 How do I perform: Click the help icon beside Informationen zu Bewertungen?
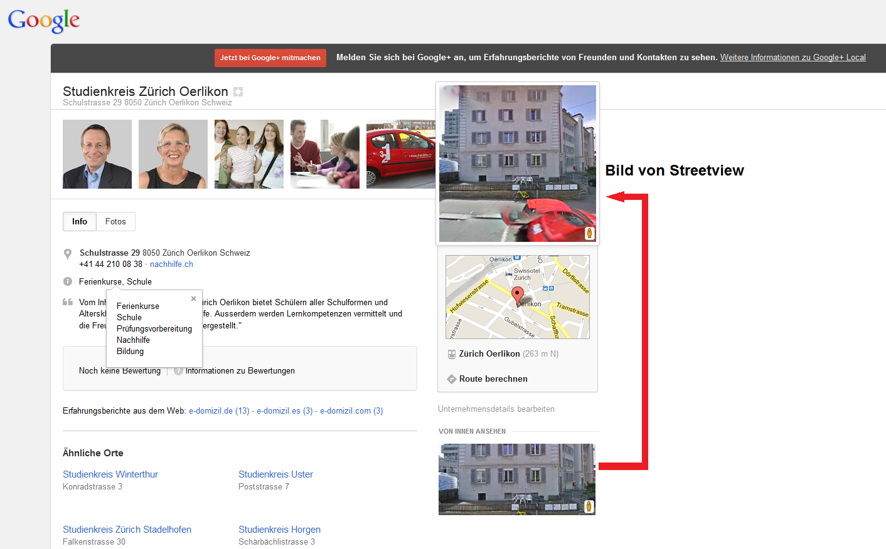tap(178, 371)
